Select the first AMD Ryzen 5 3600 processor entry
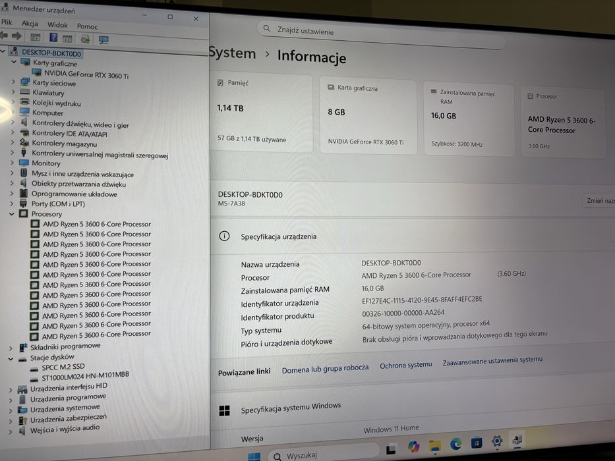The height and width of the screenshot is (461, 615). (x=96, y=224)
